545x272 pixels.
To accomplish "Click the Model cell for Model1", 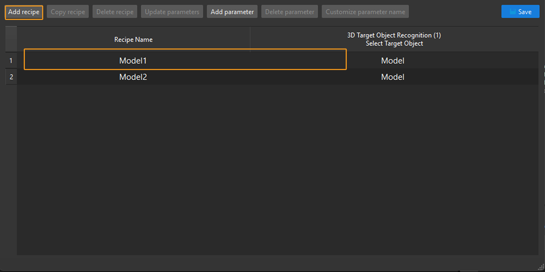I will pos(392,60).
